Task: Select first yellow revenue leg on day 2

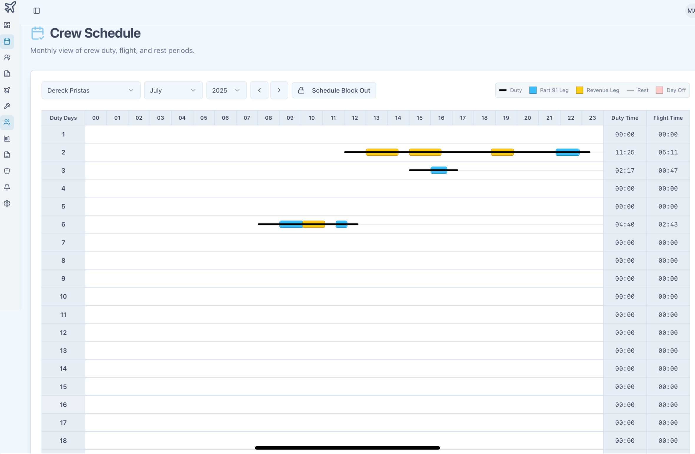Action: point(382,152)
